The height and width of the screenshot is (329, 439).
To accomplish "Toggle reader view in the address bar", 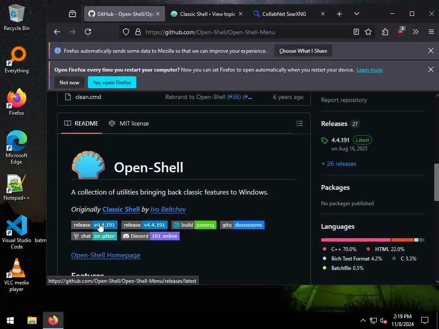I will [356, 32].
